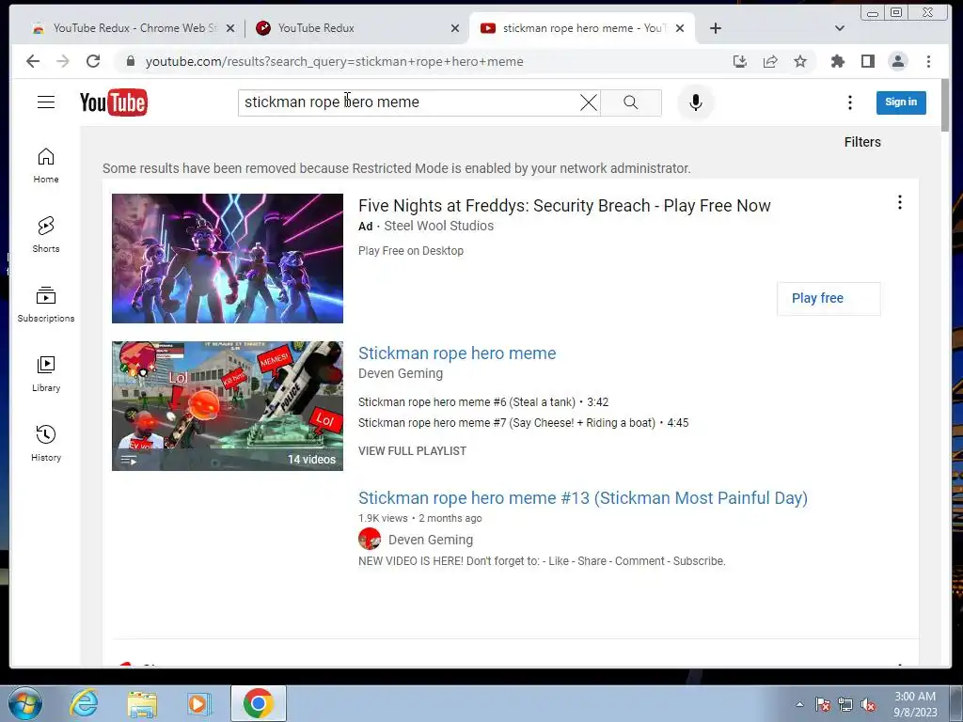Click the install app icon in address bar
The image size is (963, 722).
click(x=740, y=61)
